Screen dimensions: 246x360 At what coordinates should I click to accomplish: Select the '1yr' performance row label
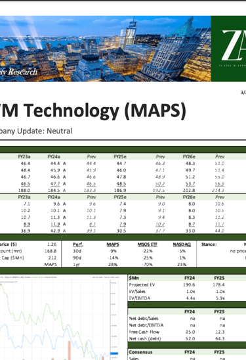[77, 265]
